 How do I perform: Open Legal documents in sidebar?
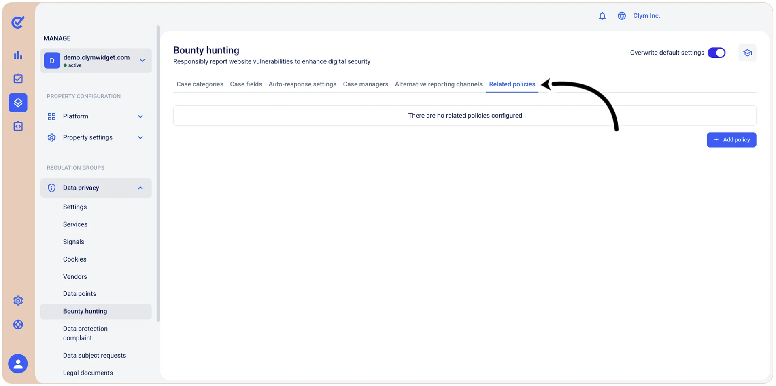88,373
